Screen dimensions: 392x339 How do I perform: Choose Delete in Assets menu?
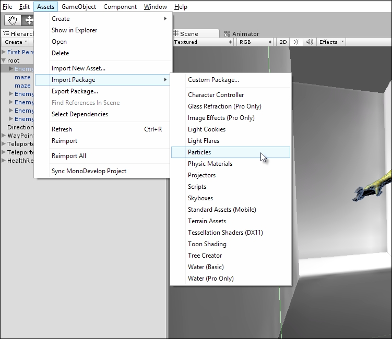103,53
